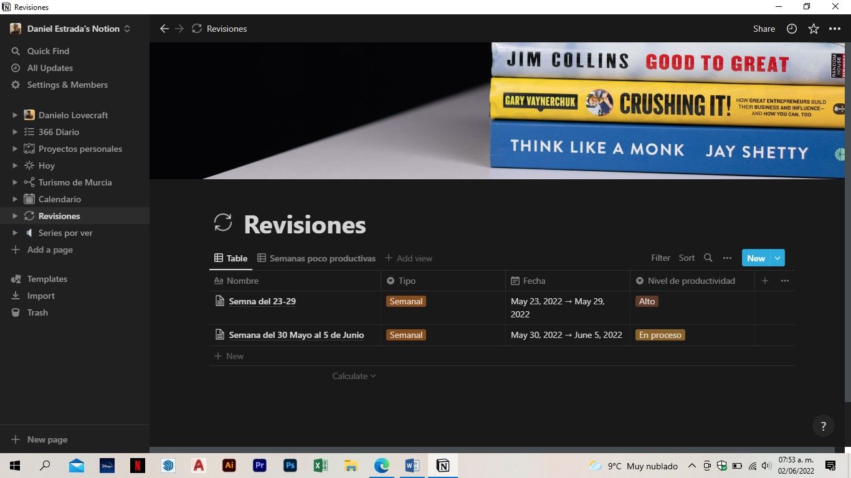Viewport: 851px width, 478px height.
Task: Click the En proceso productivity tag
Action: tap(660, 335)
